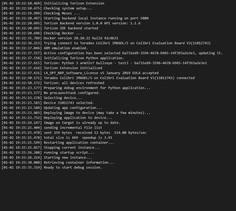Click the Docker version 20.10.22 line
The width and height of the screenshot is (236, 211).
coord(60,38)
